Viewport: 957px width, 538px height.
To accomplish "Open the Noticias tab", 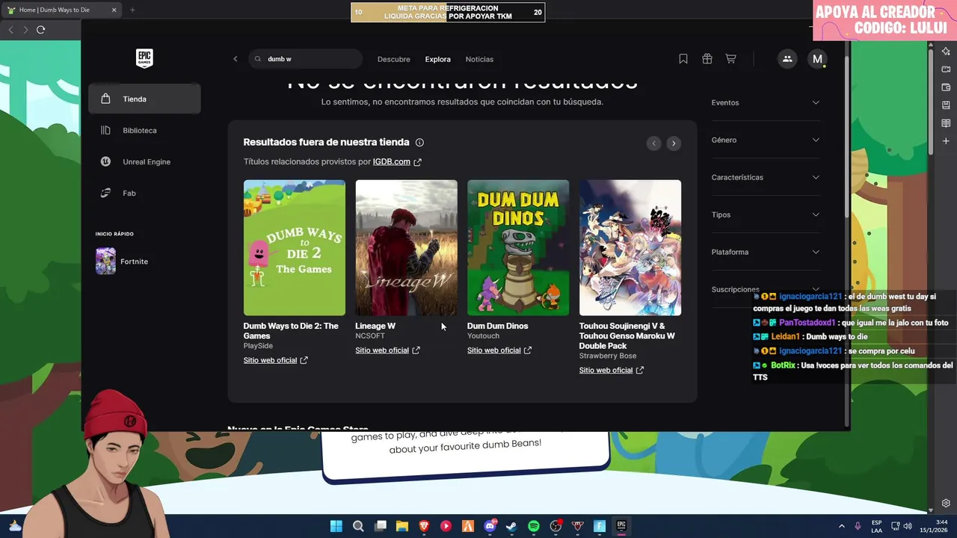I will 479,59.
